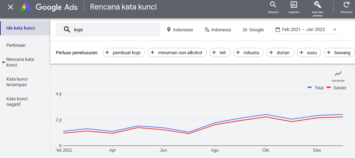
Task: Click the location pin icon
Action: 168,30
